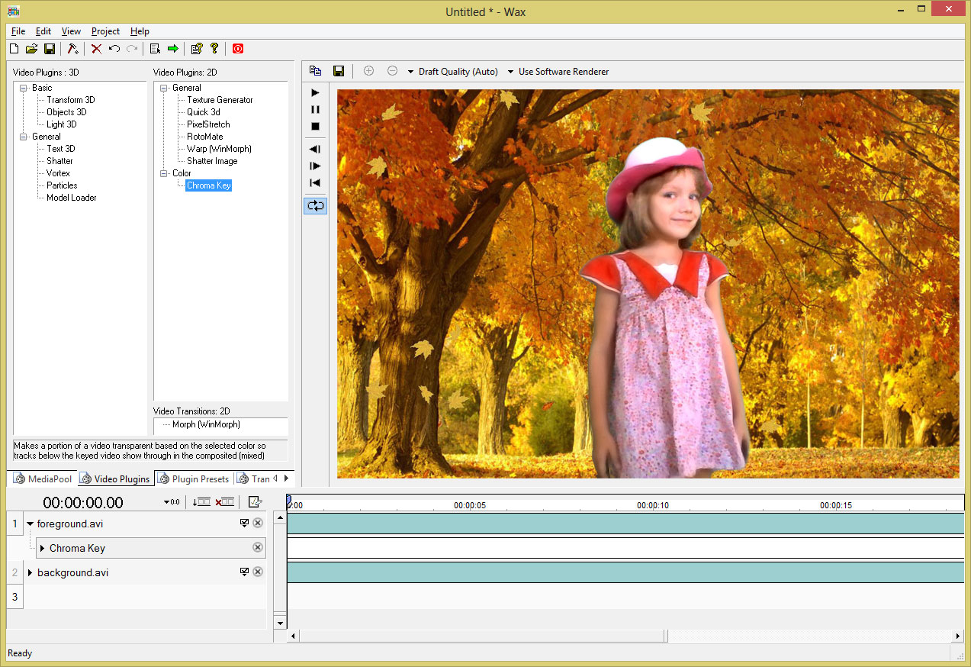
Task: Click the Save Frame icon above the preview
Action: [x=338, y=69]
